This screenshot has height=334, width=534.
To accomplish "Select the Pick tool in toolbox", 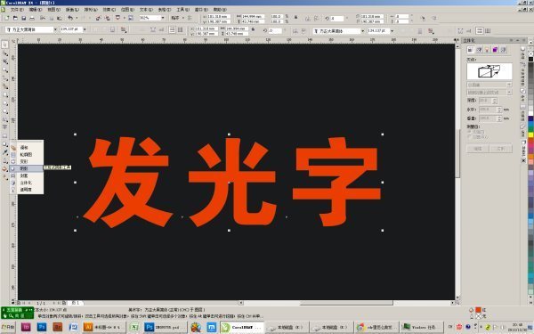I will click(4, 45).
